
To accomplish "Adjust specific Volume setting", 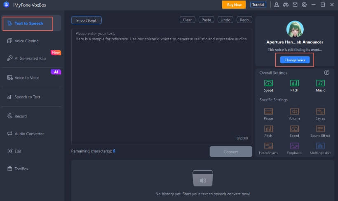I will pos(294,114).
